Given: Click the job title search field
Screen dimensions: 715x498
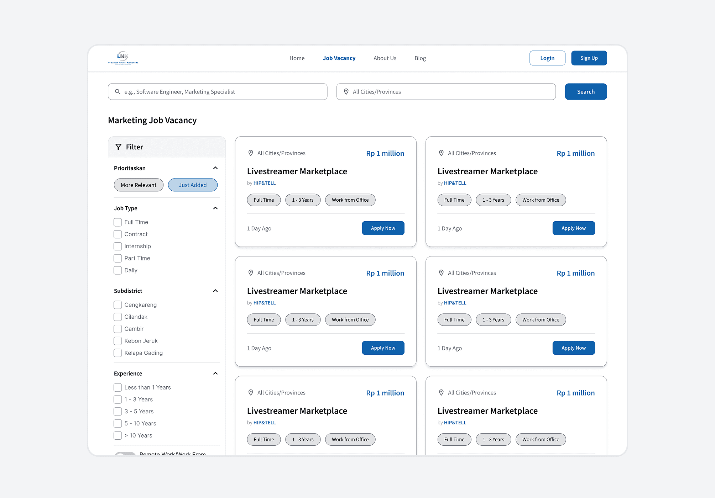Looking at the screenshot, I should (x=221, y=92).
